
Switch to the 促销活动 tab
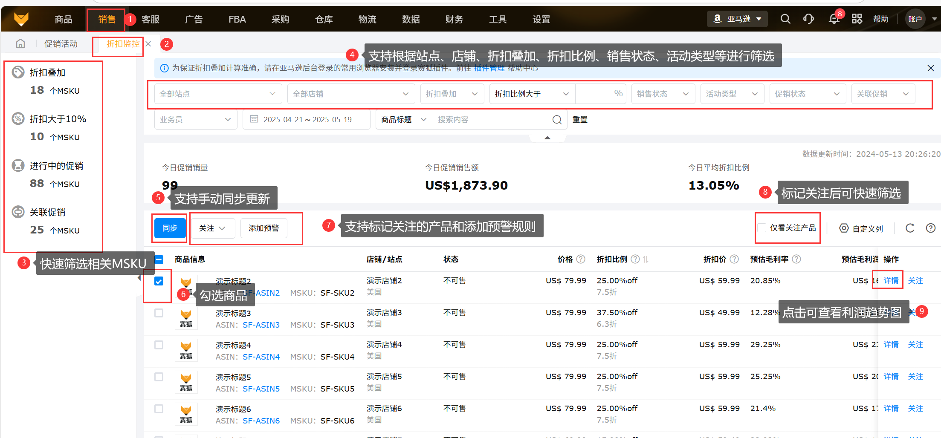(61, 44)
